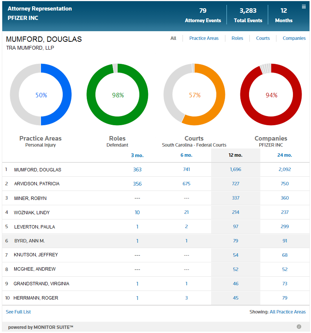Screen dimensions: 311x333
Task: Open Wozniak's 24 mo. value 237
Action: coord(285,212)
